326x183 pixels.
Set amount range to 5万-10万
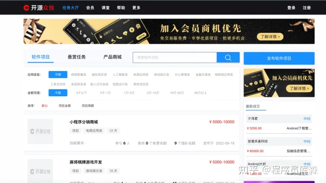153,93
